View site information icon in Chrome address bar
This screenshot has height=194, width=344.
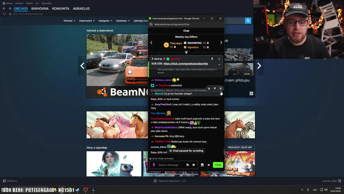click(151, 24)
